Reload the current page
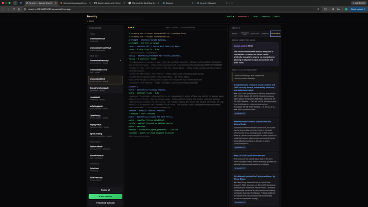Image resolution: width=368 pixels, height=207 pixels. [x=14, y=9]
